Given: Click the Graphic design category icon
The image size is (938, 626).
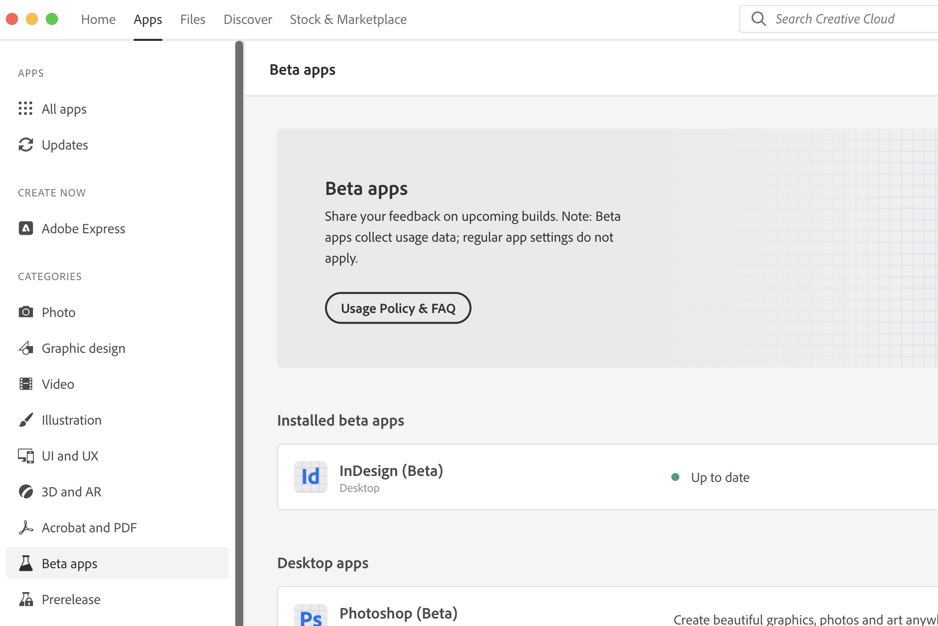Looking at the screenshot, I should (25, 348).
